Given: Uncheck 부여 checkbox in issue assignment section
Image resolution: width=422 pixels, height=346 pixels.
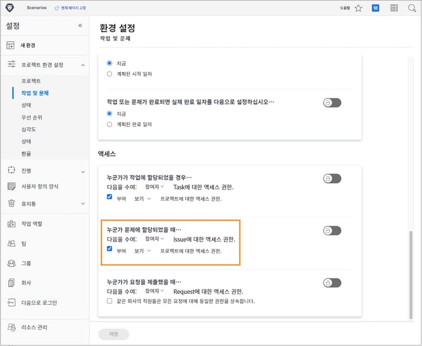Looking at the screenshot, I should point(110,249).
